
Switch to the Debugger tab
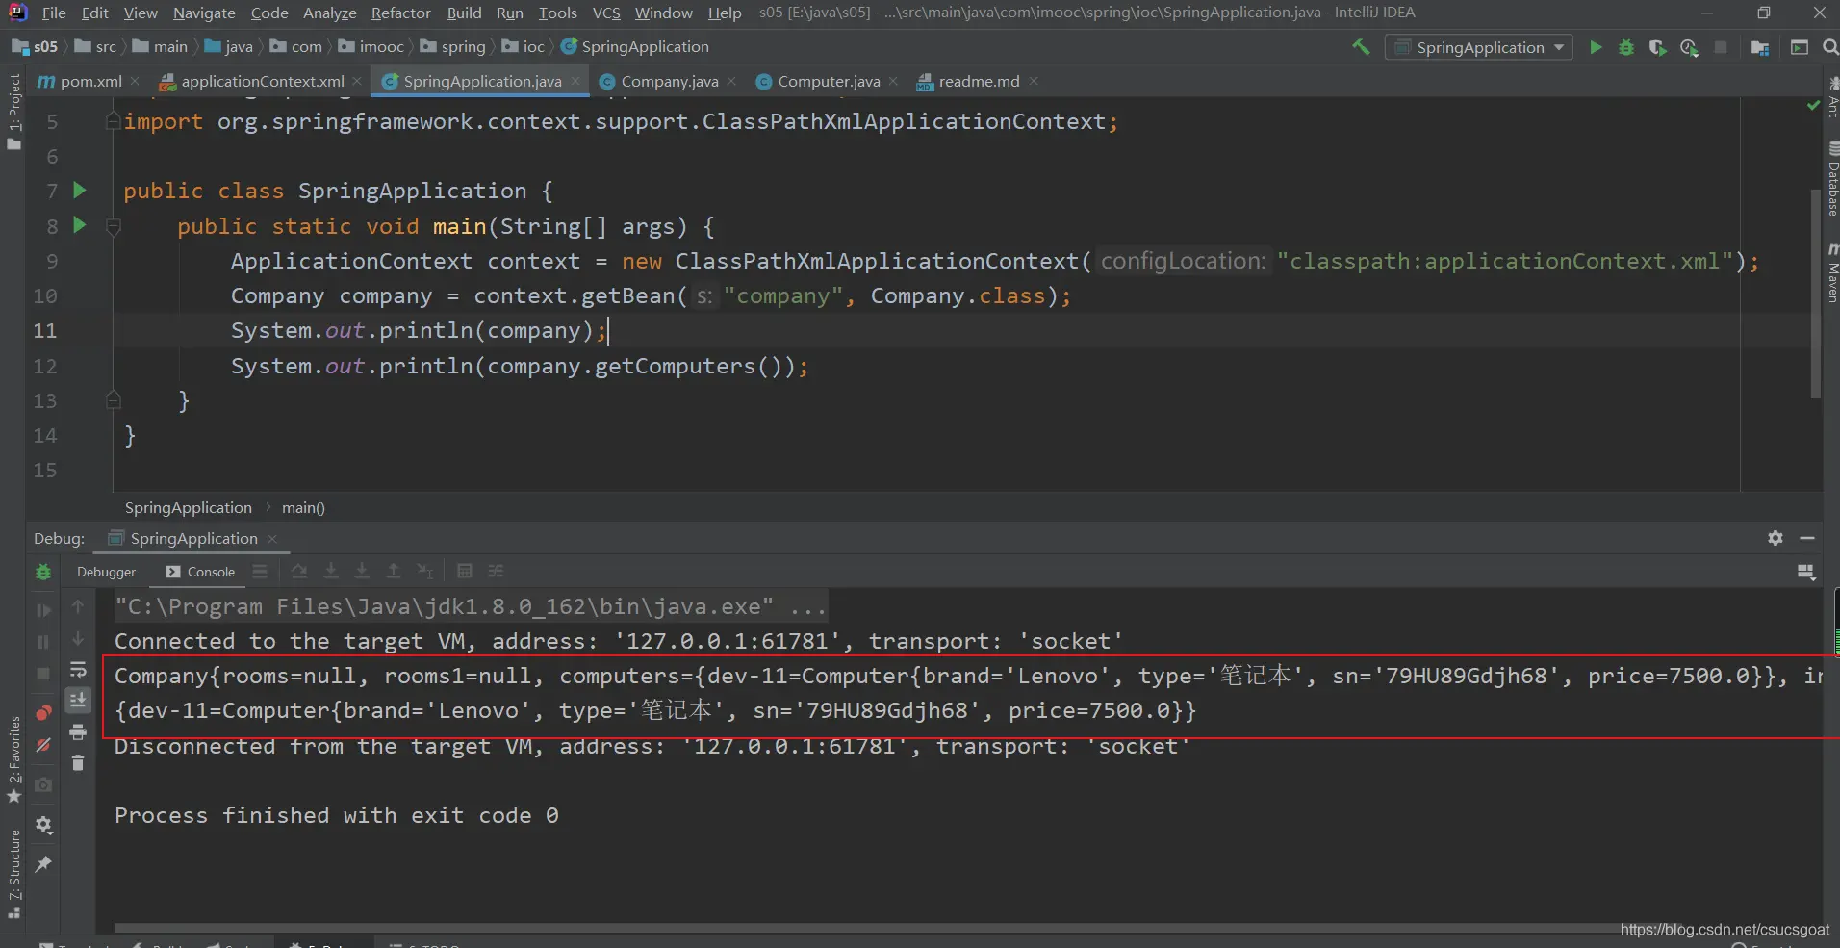(x=106, y=572)
